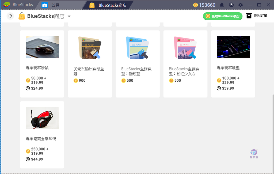
Task: Click the 250,000 + $19.99 price
Action: pos(40,151)
